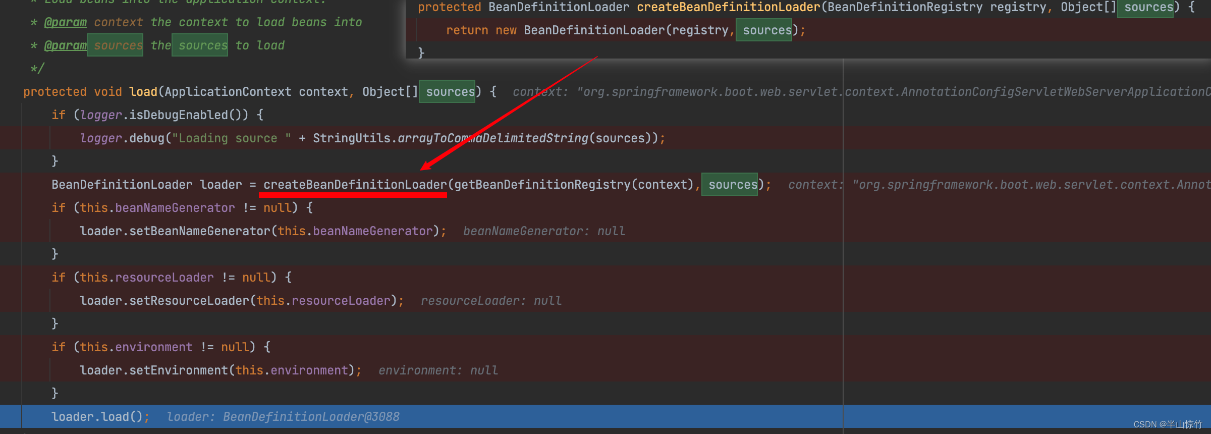This screenshot has width=1211, height=434.
Task: Click the sources argument in the popup return statement
Action: pyautogui.click(x=764, y=30)
